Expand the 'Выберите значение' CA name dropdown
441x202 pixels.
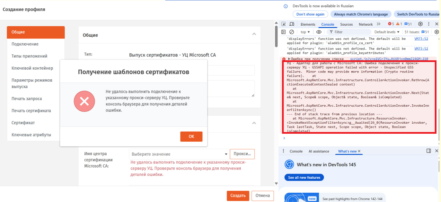(178, 154)
